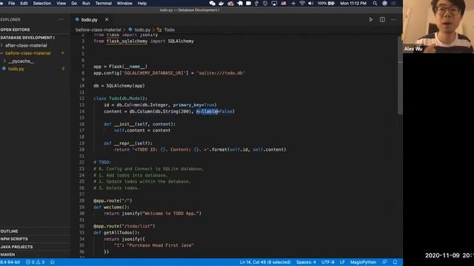
Task: Open Explorer panel more actions ellipsis
Action: point(61,20)
